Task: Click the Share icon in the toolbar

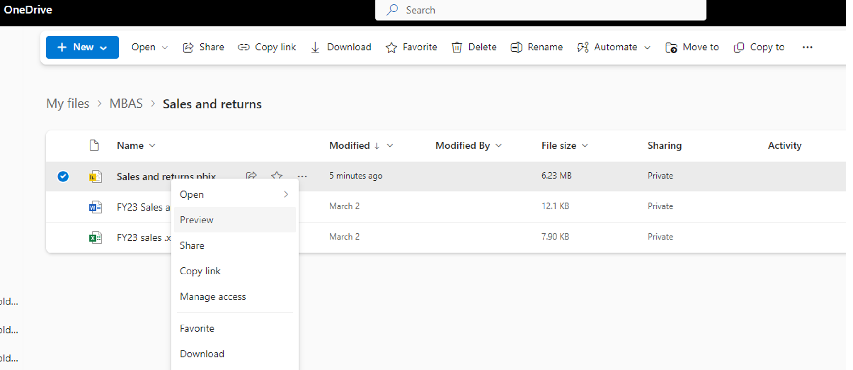Action: pos(188,47)
